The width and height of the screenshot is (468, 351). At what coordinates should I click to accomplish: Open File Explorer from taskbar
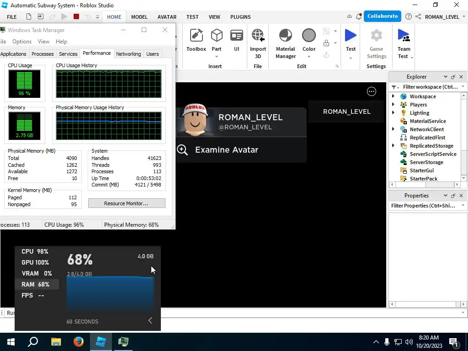click(56, 342)
